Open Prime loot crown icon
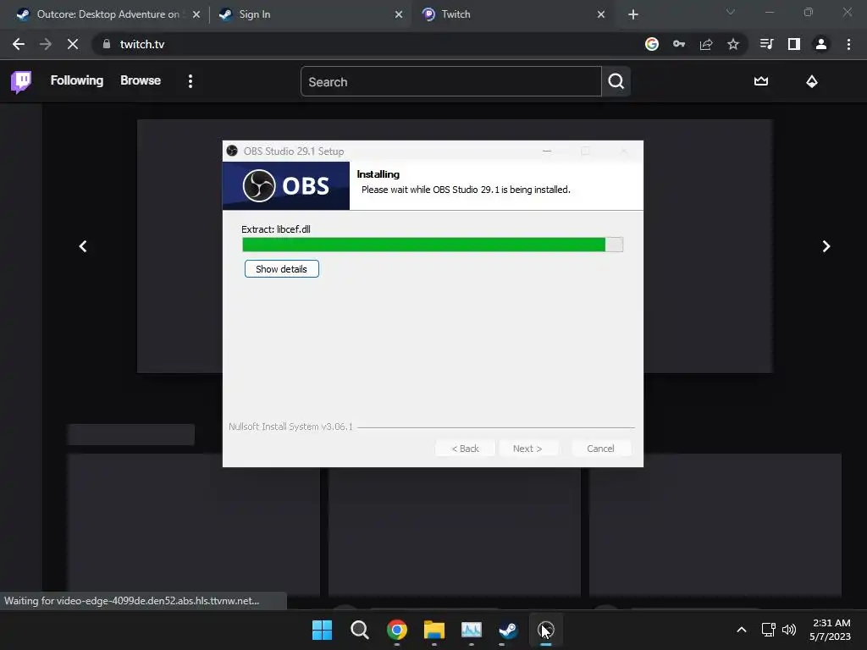The image size is (867, 650). click(x=761, y=81)
